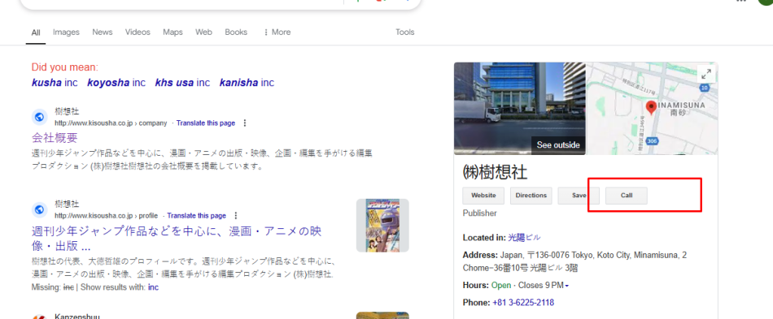This screenshot has width=773, height=319.
Task: Save the ㈱樹想社 business listing
Action: coord(579,195)
